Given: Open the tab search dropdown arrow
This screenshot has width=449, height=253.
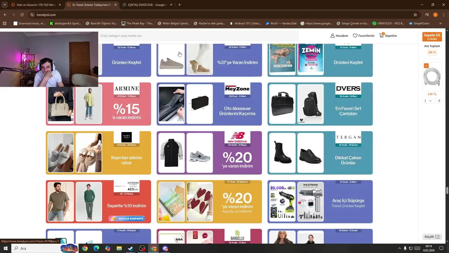Looking at the screenshot, I should tap(5, 5).
